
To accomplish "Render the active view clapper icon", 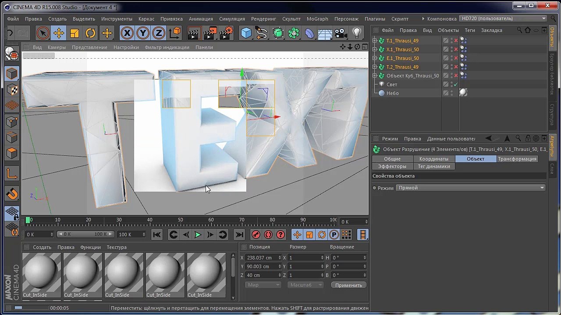I will [194, 33].
